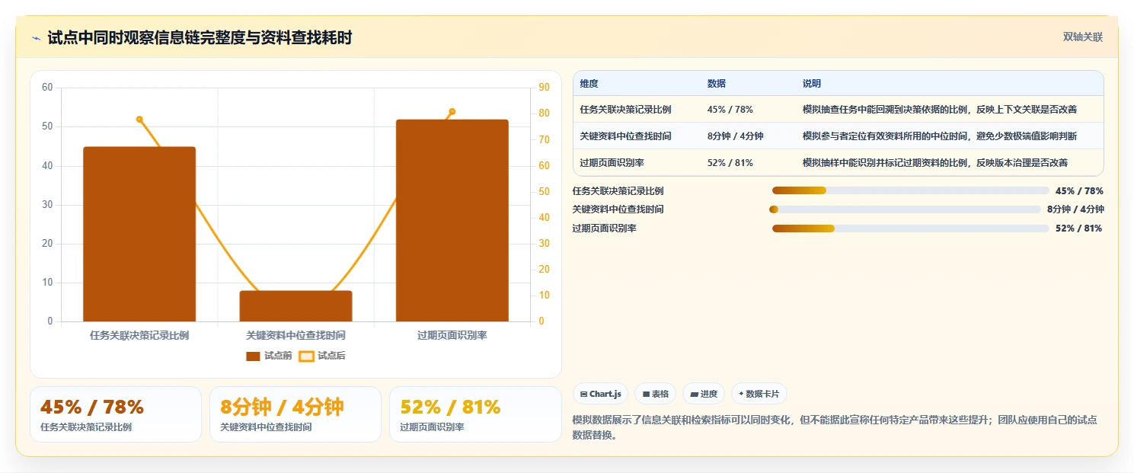Select 关键资料中位查找时间 cell in the table
Screen dimensions: 1134x473
(625, 136)
